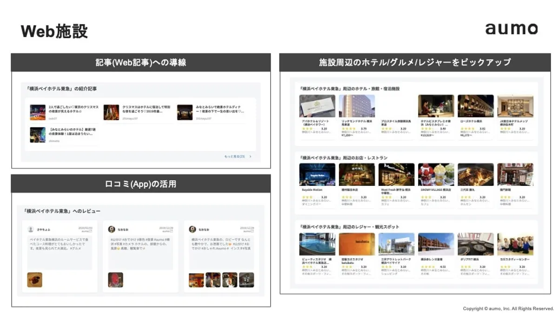This screenshot has width=558, height=314.
Task: Click the aumo logo
Action: pyautogui.click(x=511, y=28)
